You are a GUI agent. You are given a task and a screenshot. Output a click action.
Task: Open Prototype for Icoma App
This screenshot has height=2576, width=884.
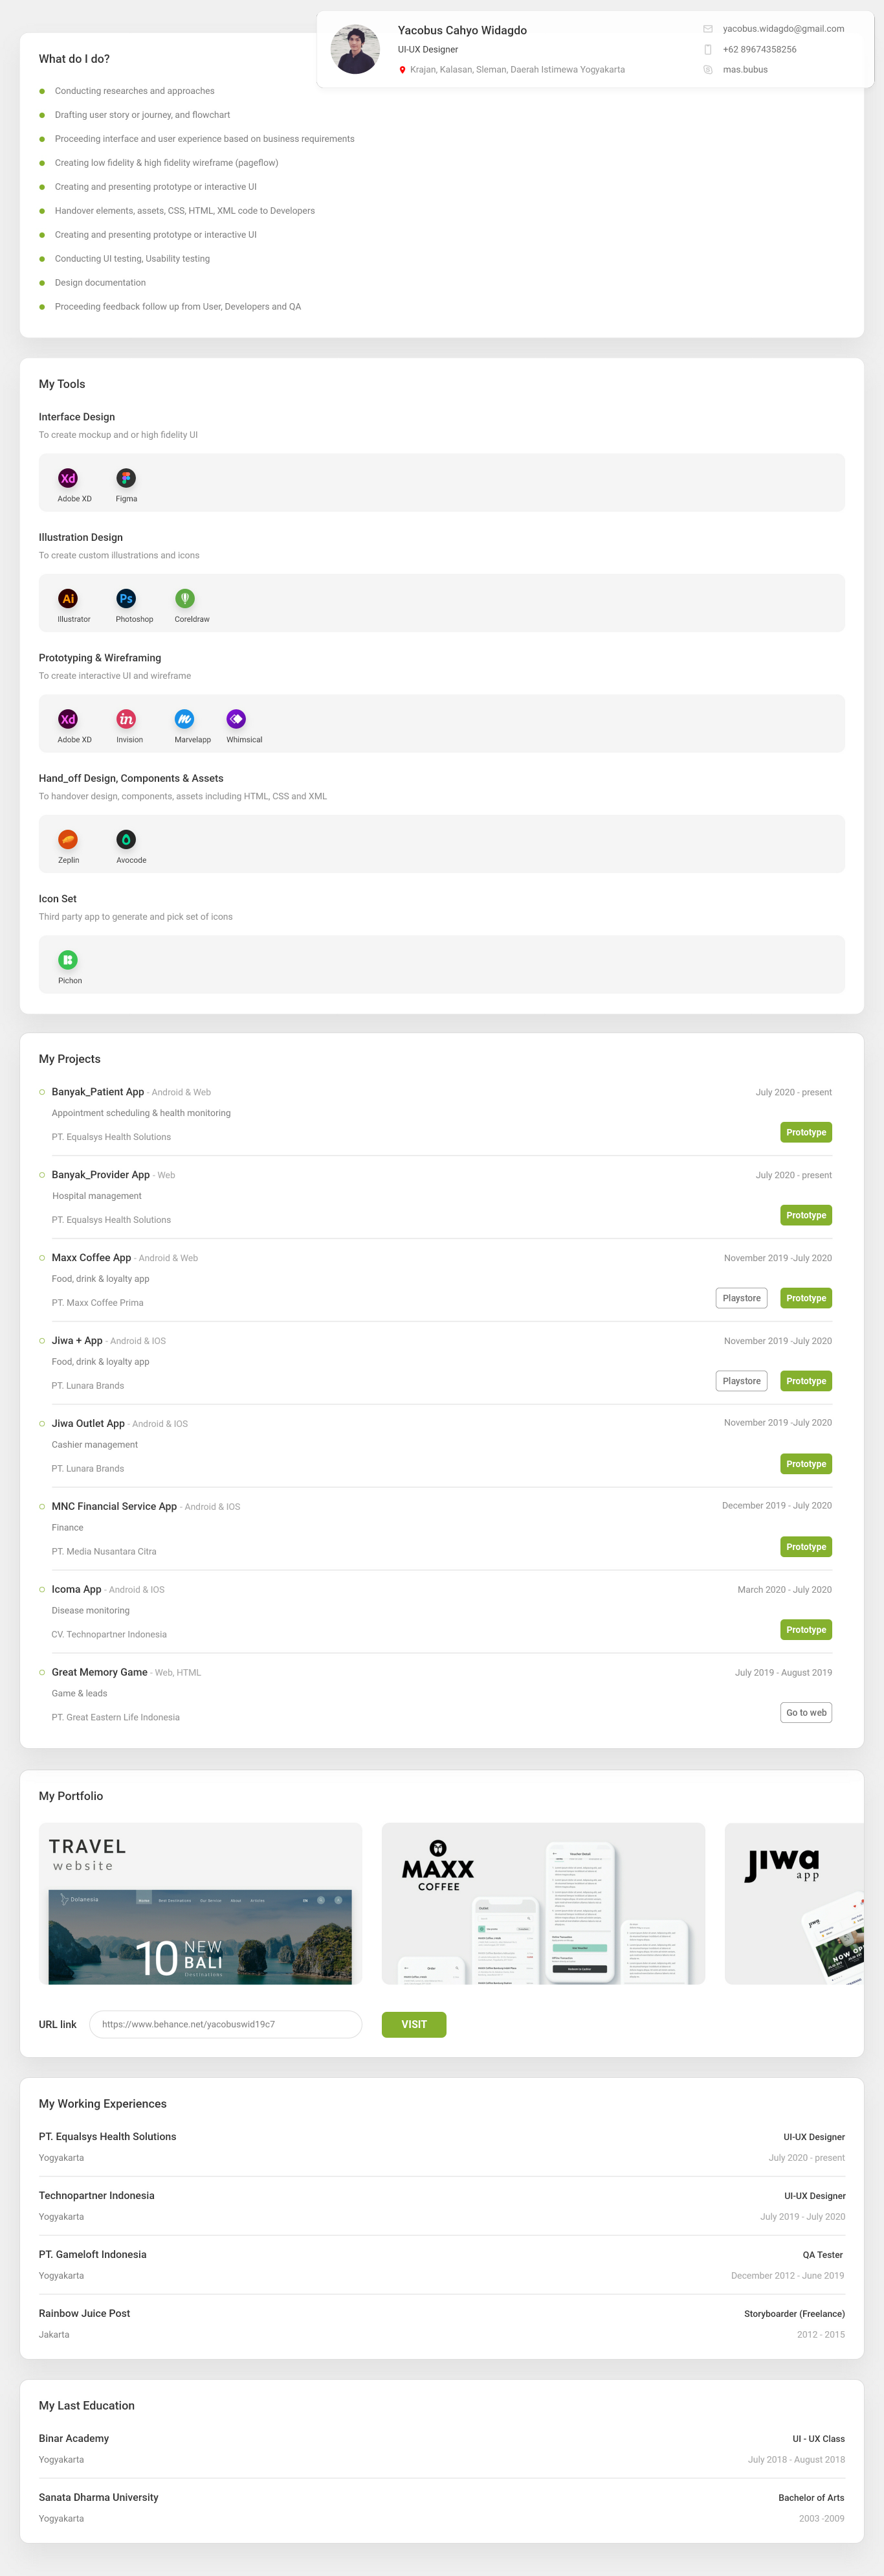pyautogui.click(x=805, y=1630)
